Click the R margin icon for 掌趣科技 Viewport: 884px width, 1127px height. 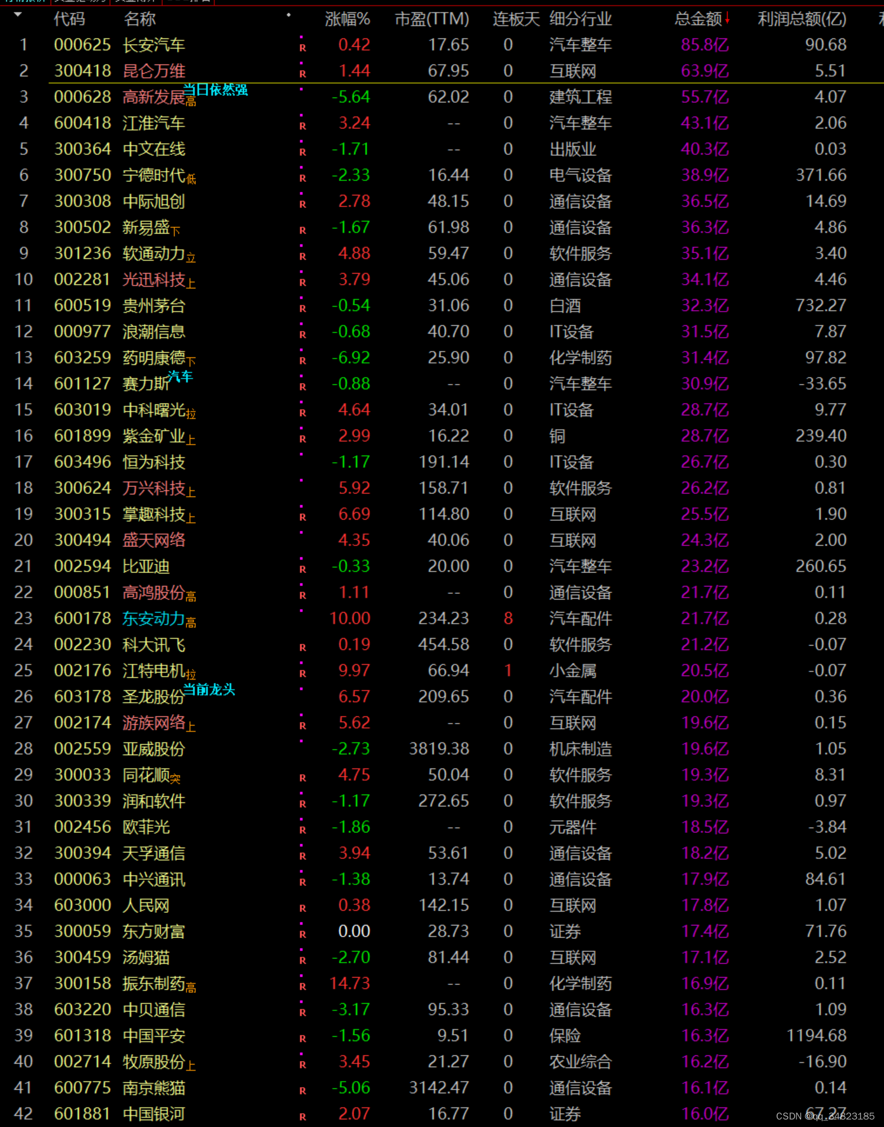(302, 517)
